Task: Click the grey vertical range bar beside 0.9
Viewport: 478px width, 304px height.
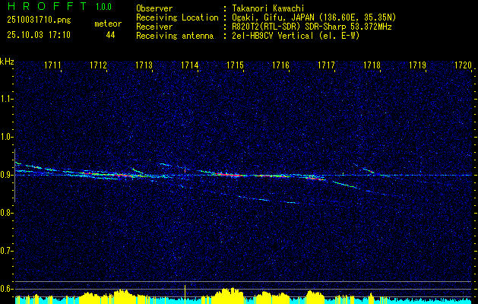Action: click(14, 176)
